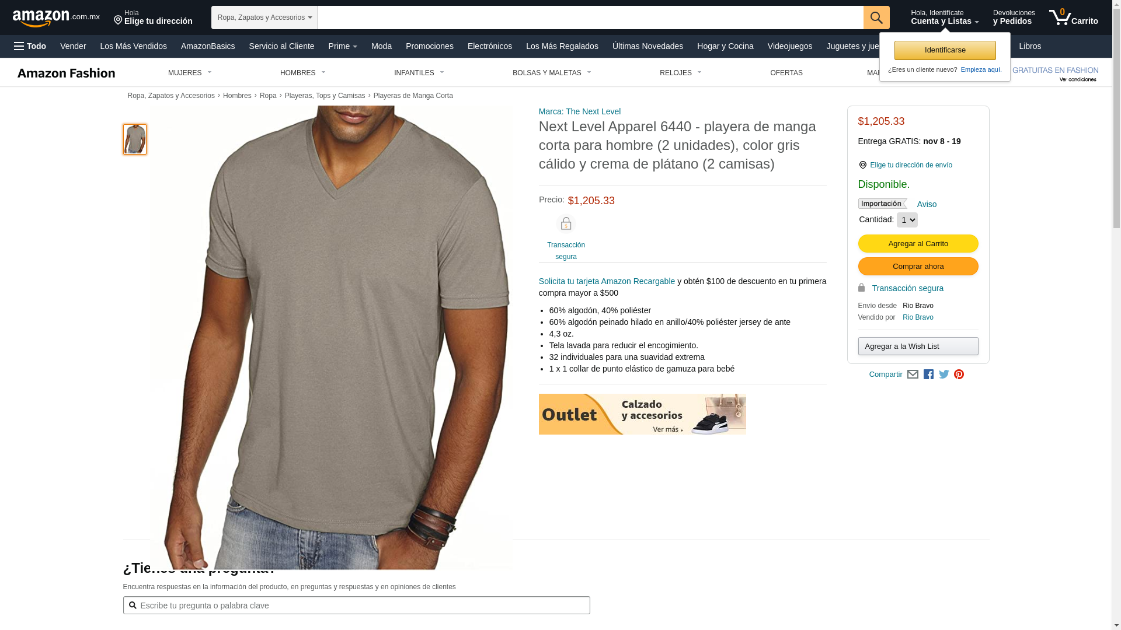Open the Cantidad quantity dropdown

pos(907,220)
